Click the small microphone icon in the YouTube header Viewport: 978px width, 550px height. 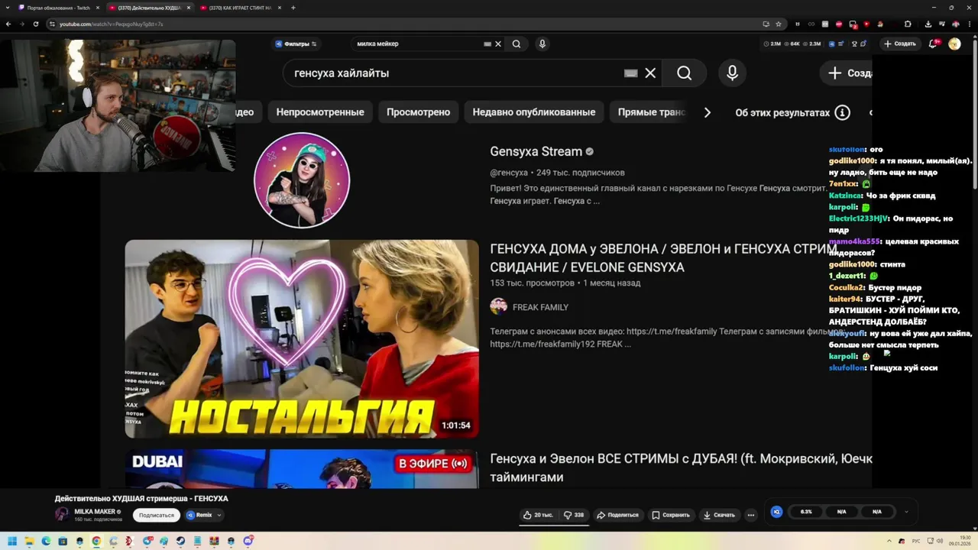click(x=542, y=44)
